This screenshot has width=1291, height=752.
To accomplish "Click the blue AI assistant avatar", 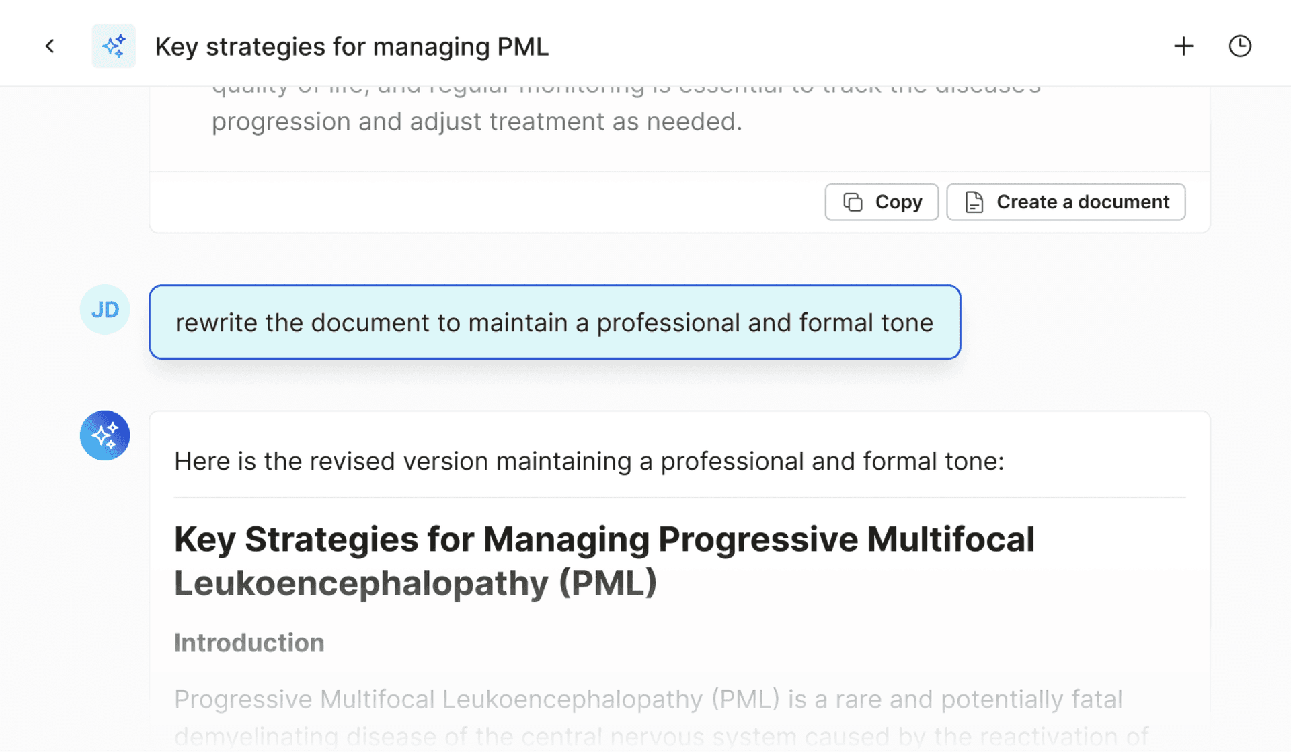I will [105, 435].
